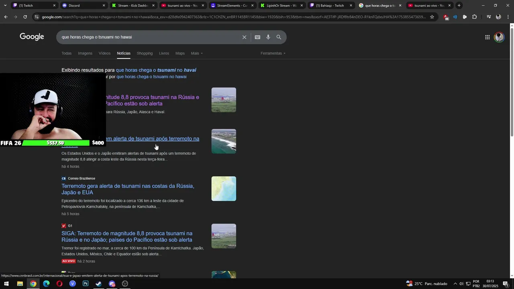Switch to the Maps results tab
This screenshot has height=289, width=514.
click(180, 53)
